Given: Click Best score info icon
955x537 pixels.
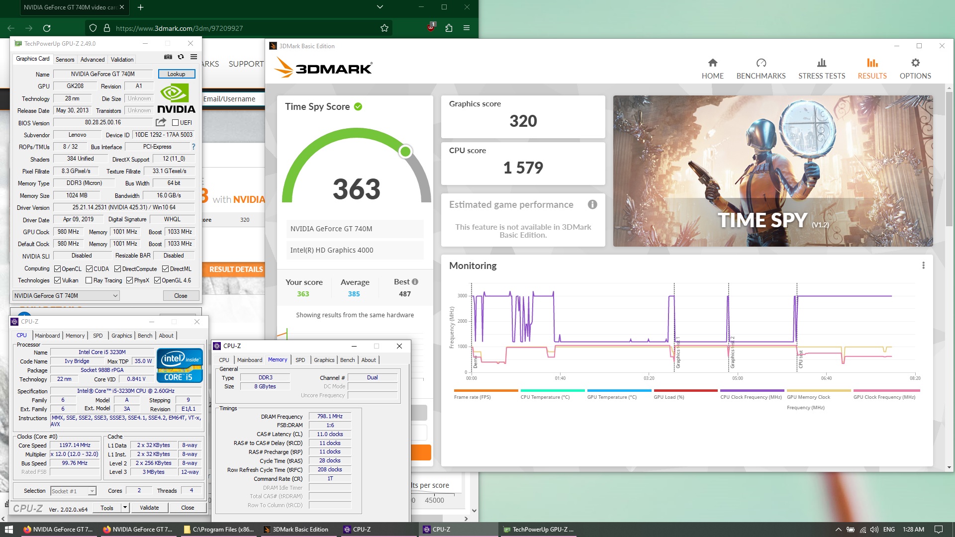Looking at the screenshot, I should click(x=415, y=282).
